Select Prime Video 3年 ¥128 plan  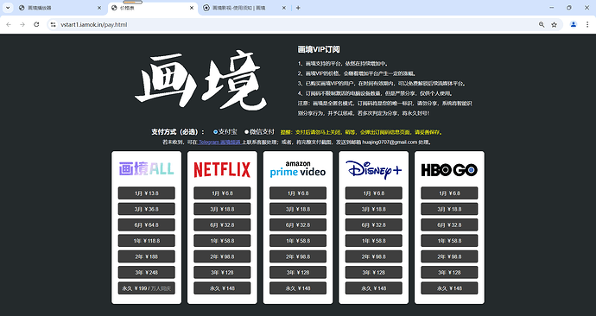[298, 272]
